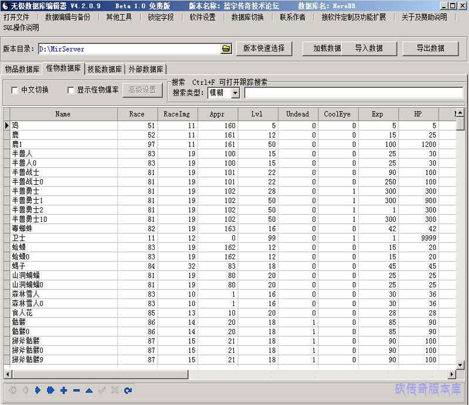Click the first record navigator icon
This screenshot has height=405, width=469.
coord(12,390)
